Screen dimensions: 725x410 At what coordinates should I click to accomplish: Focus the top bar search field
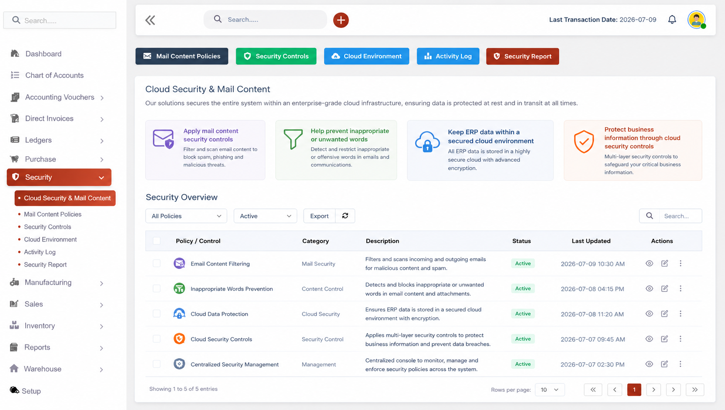click(265, 20)
